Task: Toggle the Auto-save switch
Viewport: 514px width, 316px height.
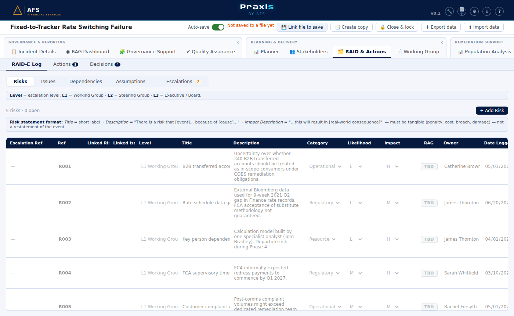Action: (x=218, y=27)
